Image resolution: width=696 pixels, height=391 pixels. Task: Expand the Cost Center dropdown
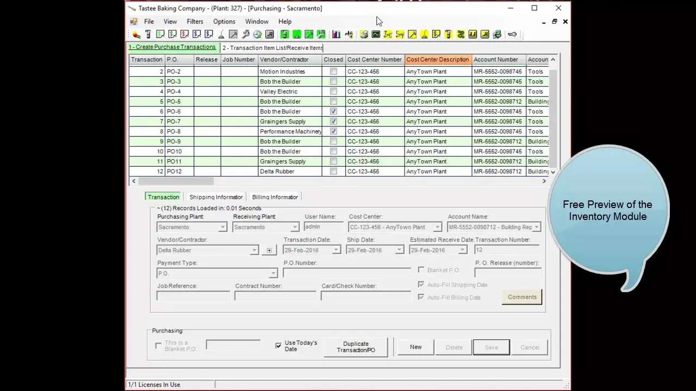tap(437, 227)
